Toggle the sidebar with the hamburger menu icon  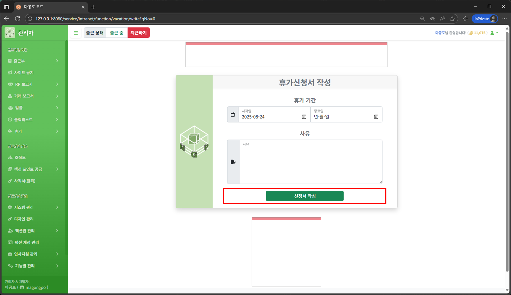tap(76, 33)
